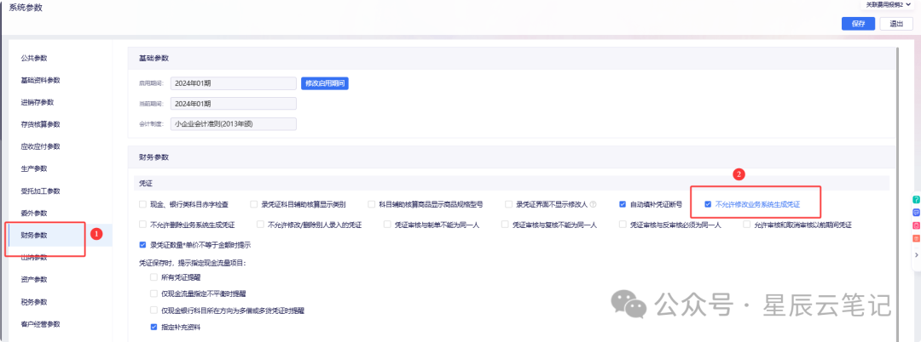Screen dimensions: 921x342
Task: Toggle 不允许修改业务系统生成凭证 checkbox
Action: pos(708,204)
